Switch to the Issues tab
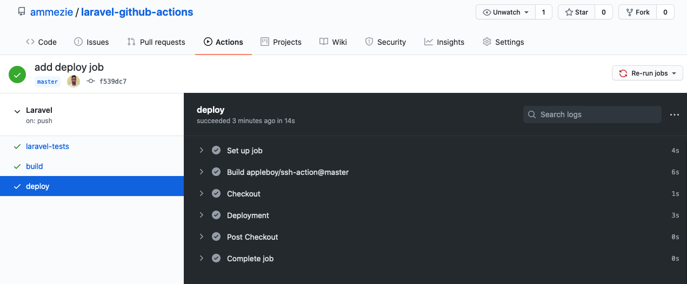This screenshot has height=284, width=687. [91, 42]
